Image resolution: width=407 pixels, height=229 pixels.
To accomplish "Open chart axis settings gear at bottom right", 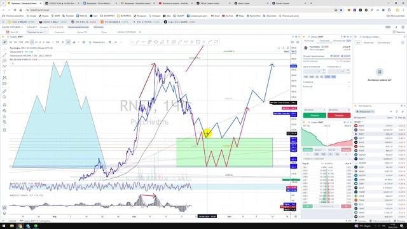I will coord(296,216).
